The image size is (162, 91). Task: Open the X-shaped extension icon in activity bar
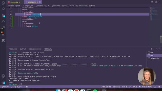click(x=3, y=40)
